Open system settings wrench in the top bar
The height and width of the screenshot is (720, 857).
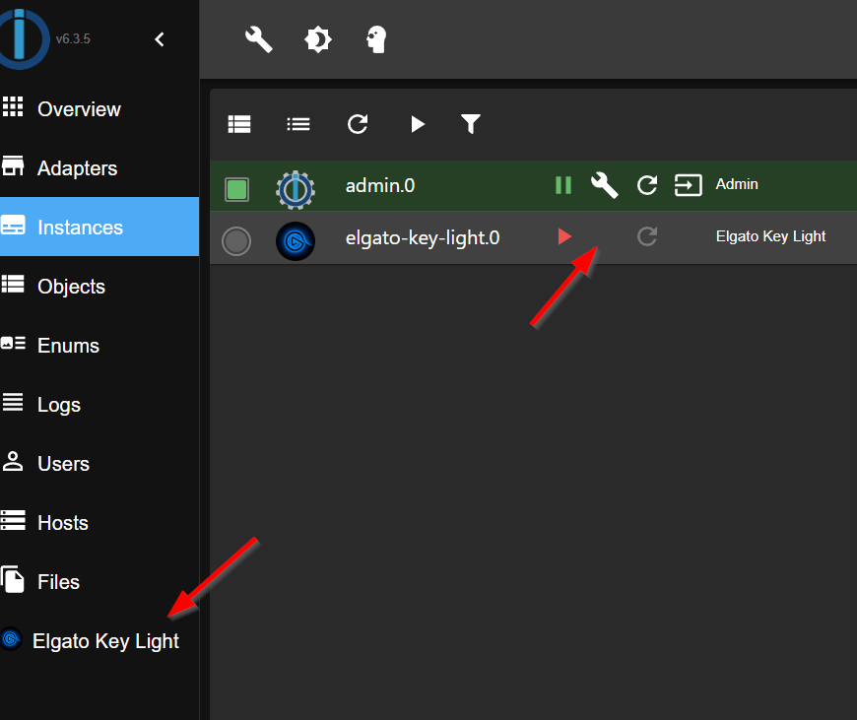(258, 39)
